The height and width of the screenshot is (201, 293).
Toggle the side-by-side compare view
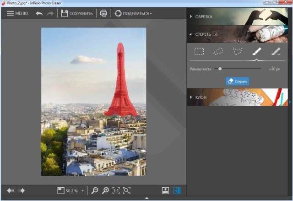point(176,190)
